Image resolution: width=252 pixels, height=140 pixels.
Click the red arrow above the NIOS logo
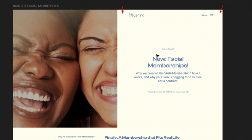[123, 10]
